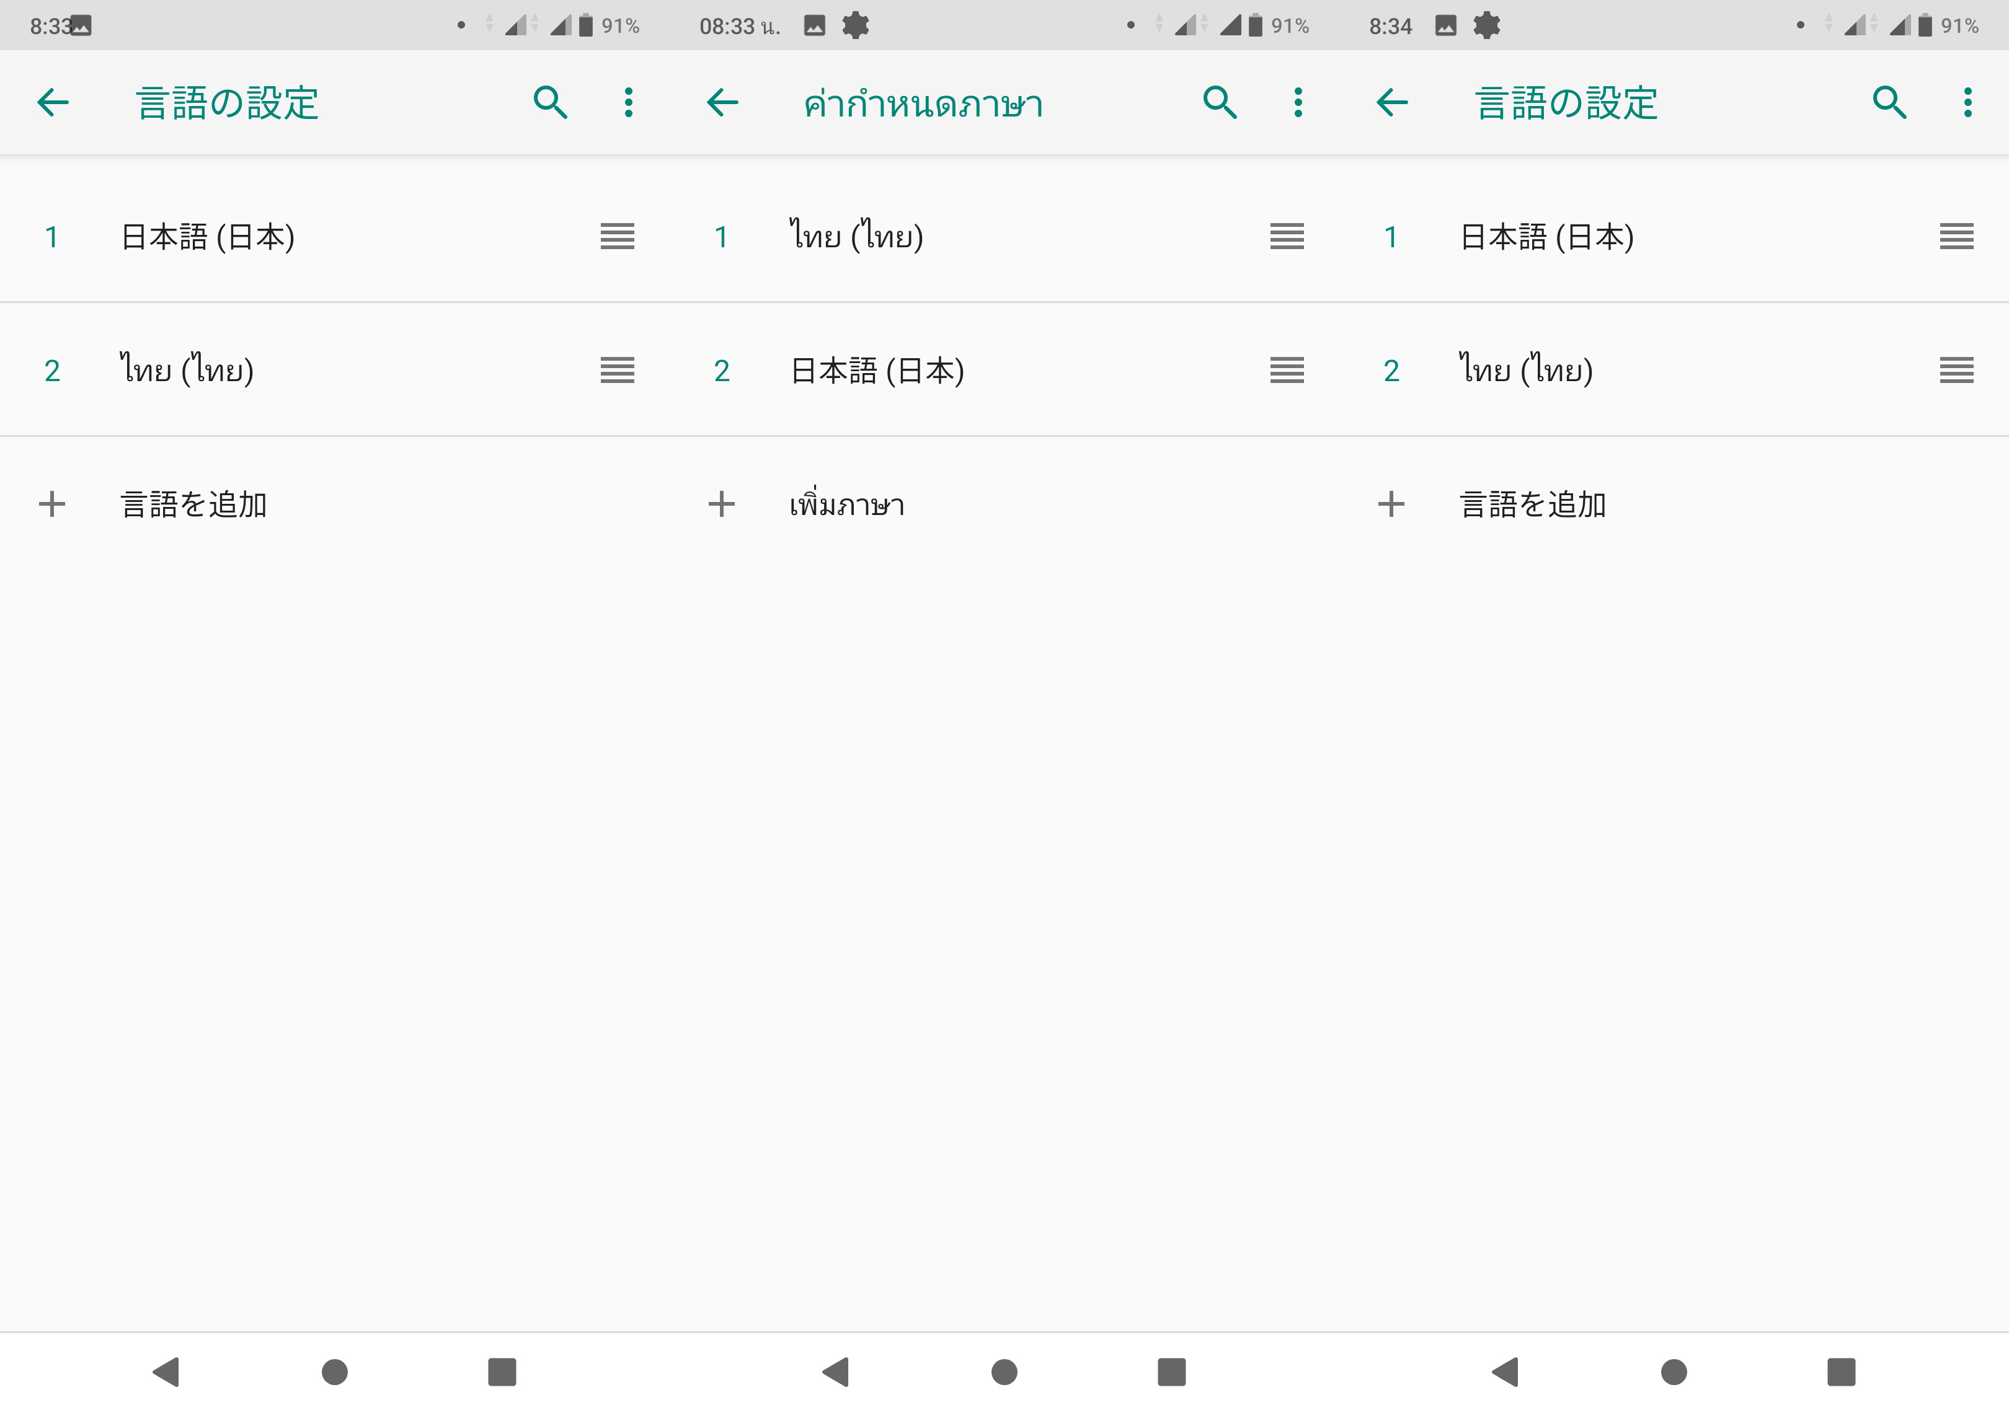Tap plus icon beside เพิ่มภาษา
2009x1413 pixels.
pyautogui.click(x=722, y=504)
